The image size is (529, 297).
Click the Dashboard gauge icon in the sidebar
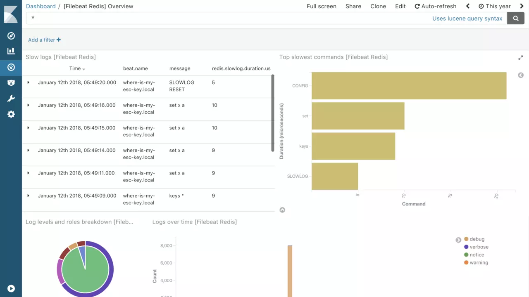pos(11,67)
